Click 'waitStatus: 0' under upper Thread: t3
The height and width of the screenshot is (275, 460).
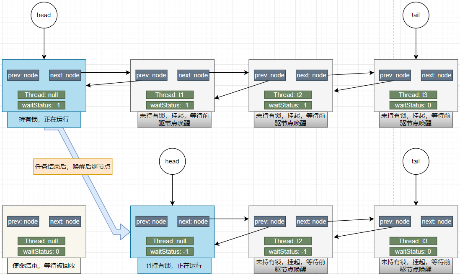pyautogui.click(x=413, y=105)
